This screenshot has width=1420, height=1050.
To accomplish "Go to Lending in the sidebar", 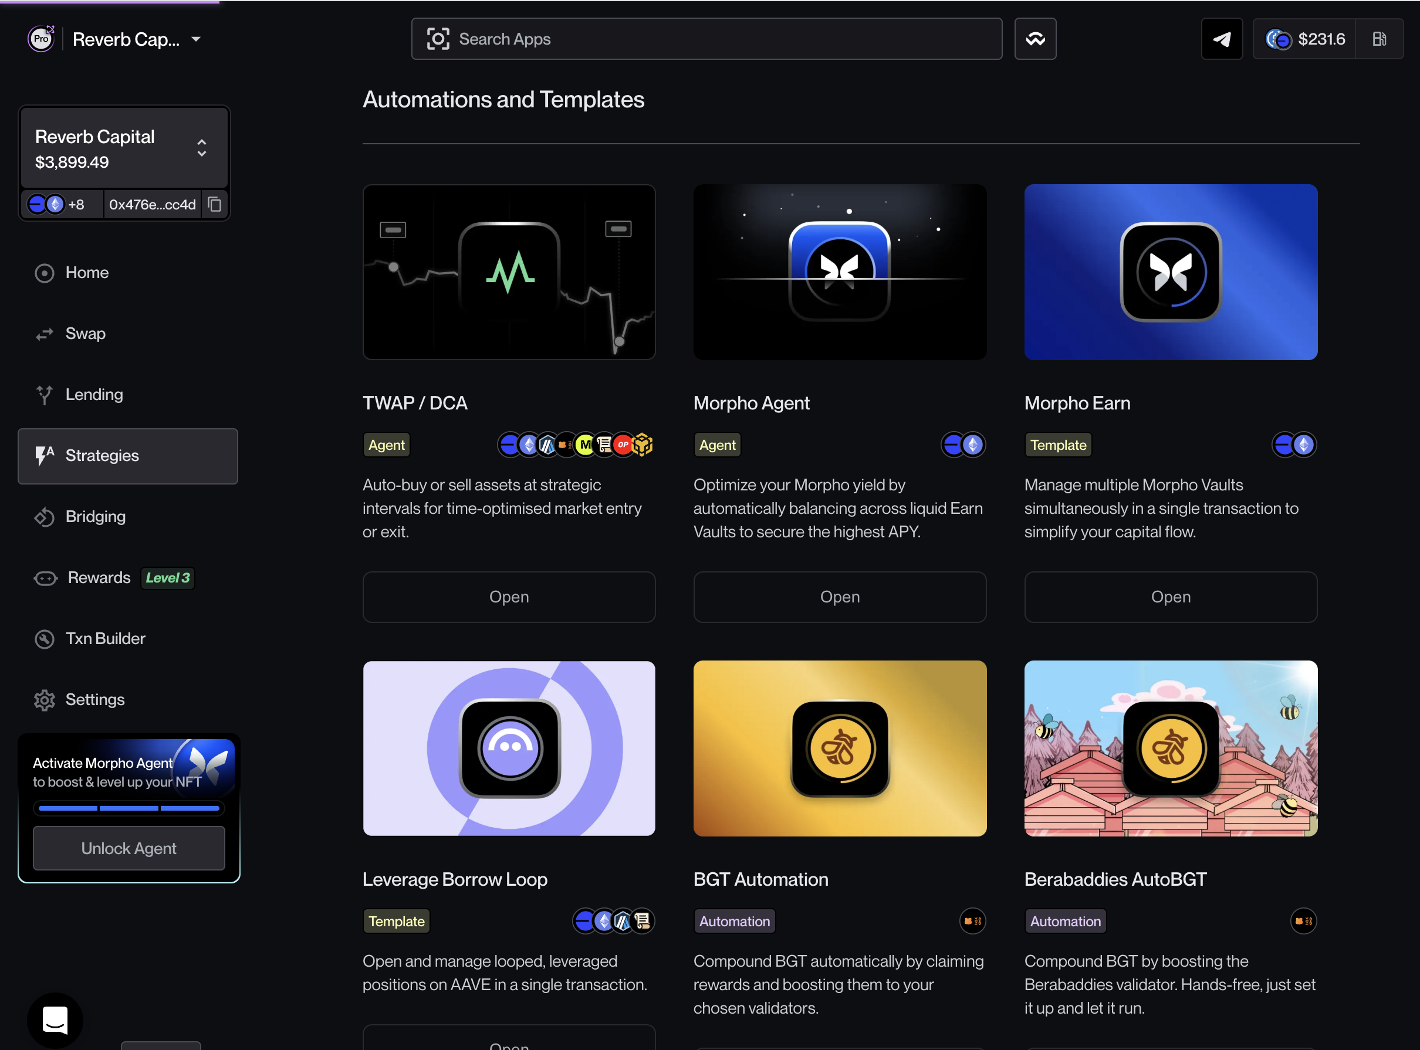I will (94, 395).
